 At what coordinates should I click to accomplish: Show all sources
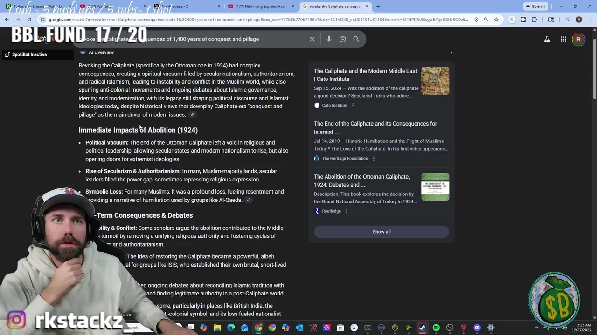(382, 232)
